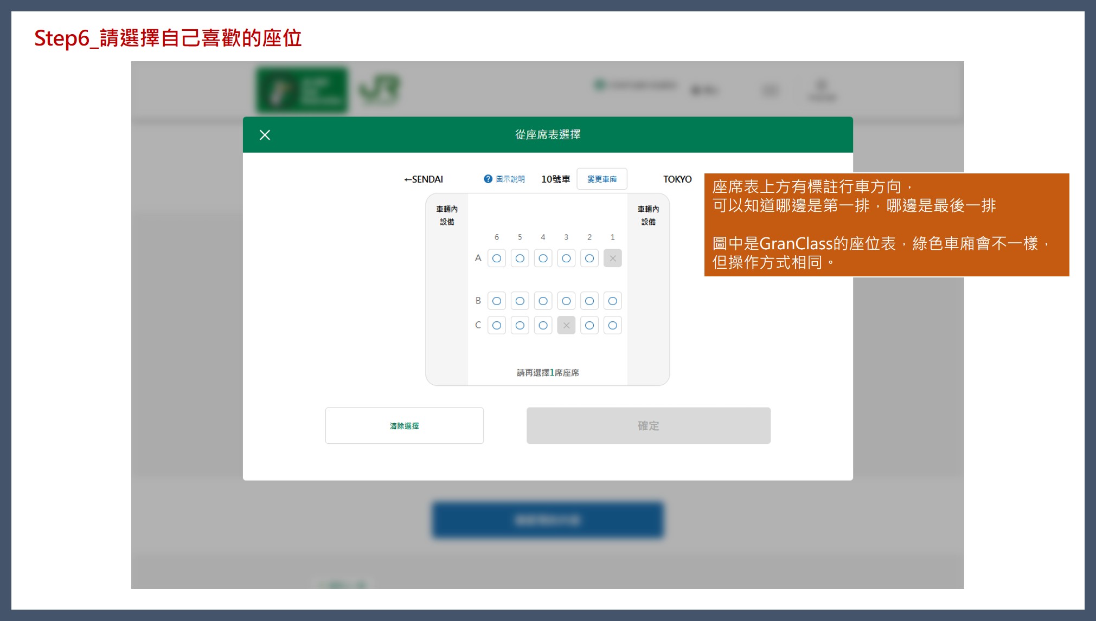Choose seat B3
This screenshot has width=1096, height=621.
tap(566, 301)
